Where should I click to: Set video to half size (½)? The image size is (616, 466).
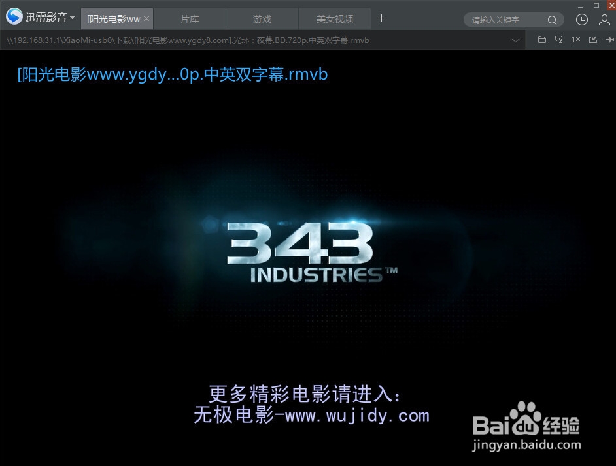[x=558, y=40]
